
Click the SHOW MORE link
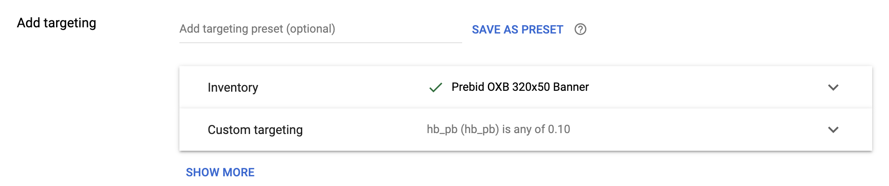click(220, 172)
